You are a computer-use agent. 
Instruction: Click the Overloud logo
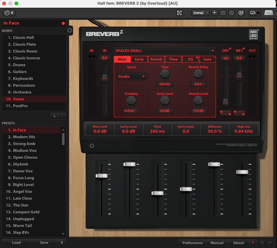(253, 34)
